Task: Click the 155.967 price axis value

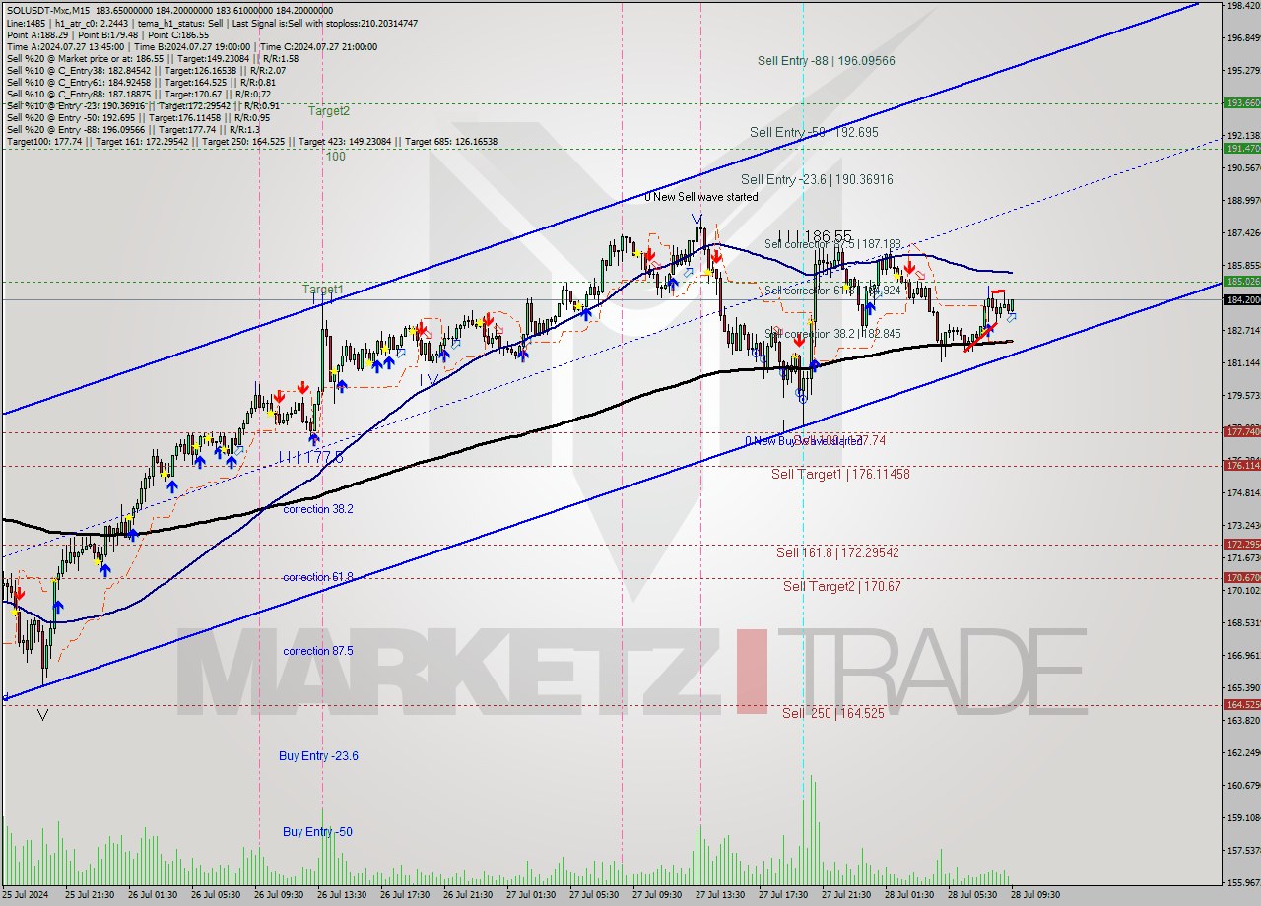Action: point(1243,882)
